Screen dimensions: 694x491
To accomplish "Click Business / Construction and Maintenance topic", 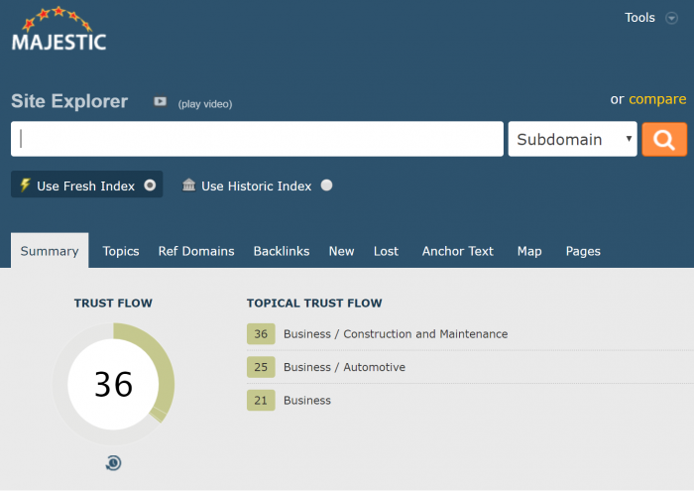I will pyautogui.click(x=396, y=334).
